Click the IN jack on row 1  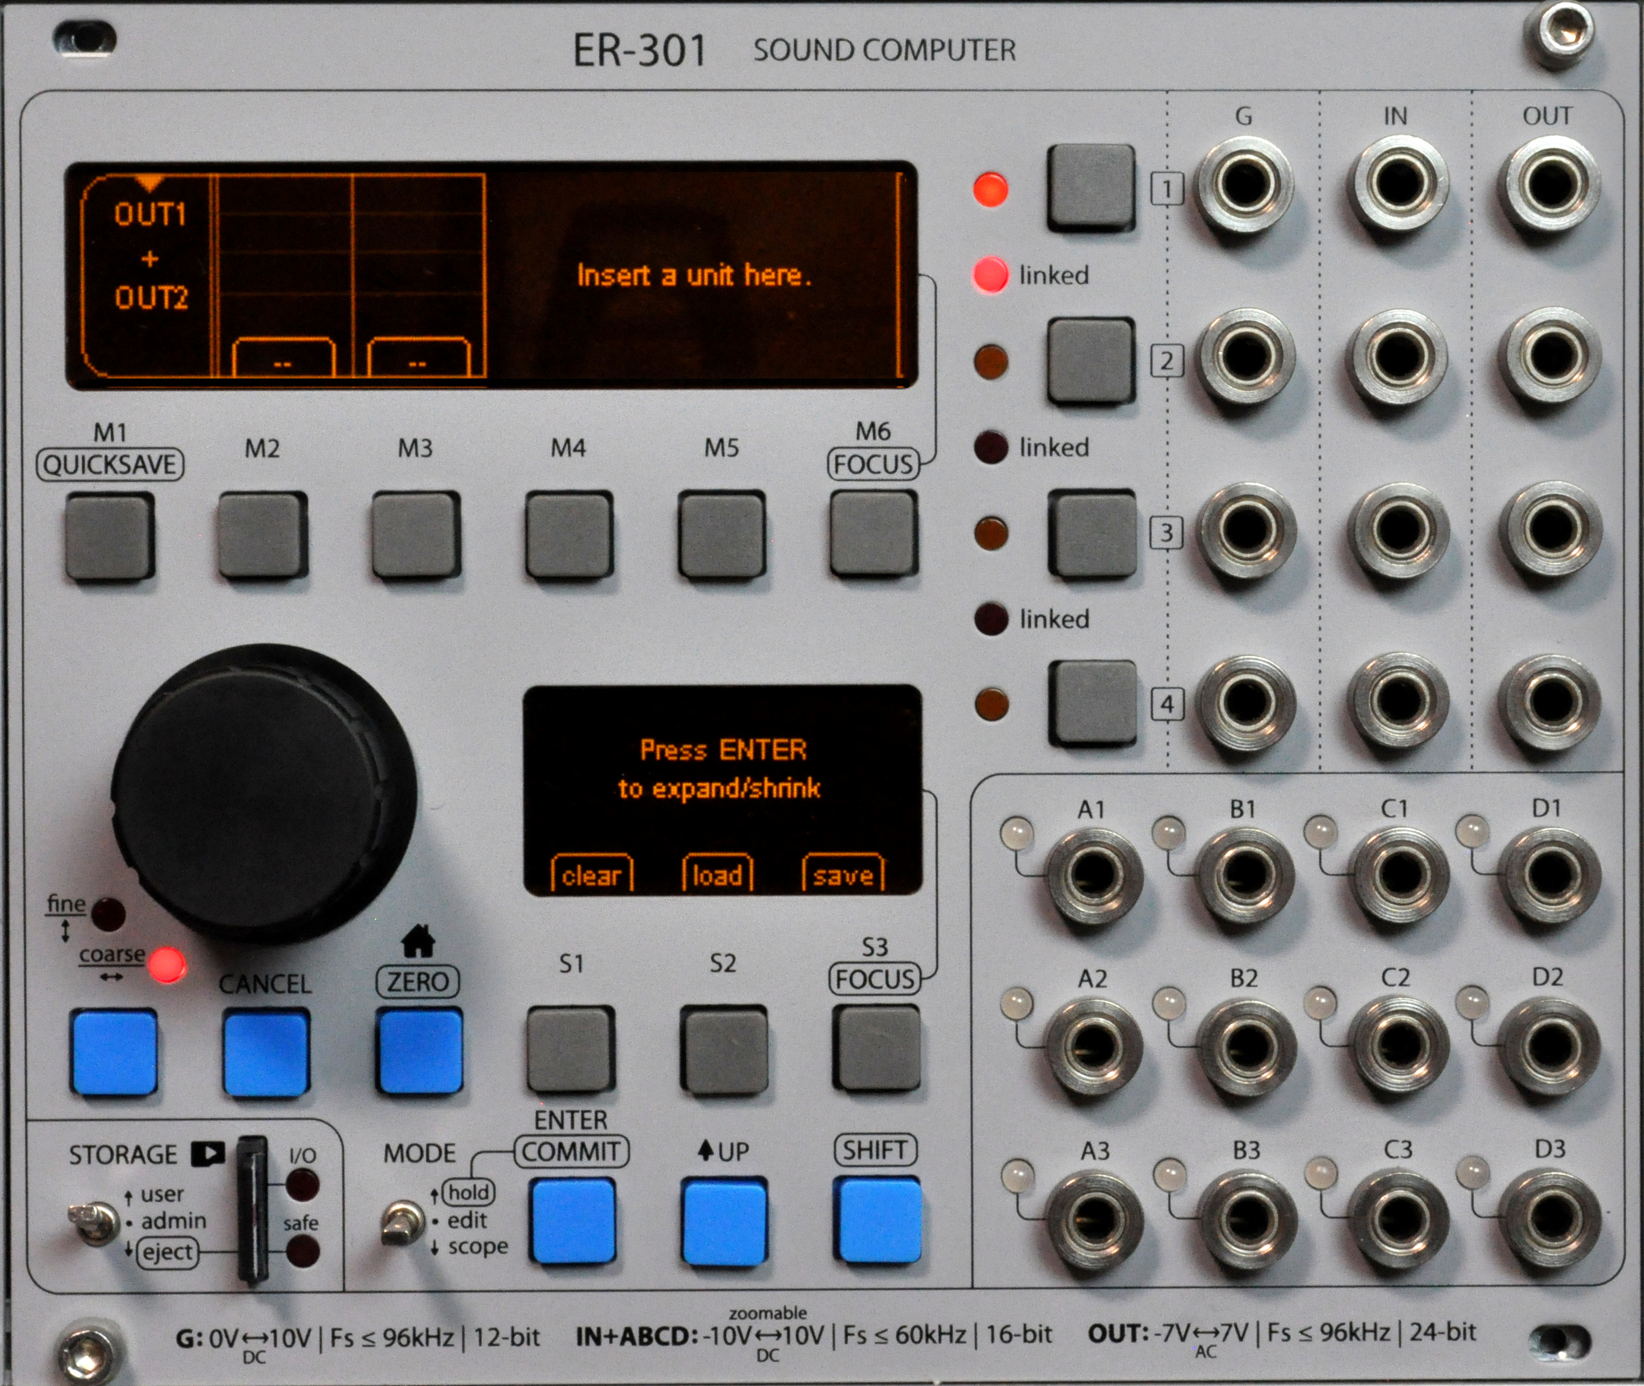click(x=1398, y=185)
